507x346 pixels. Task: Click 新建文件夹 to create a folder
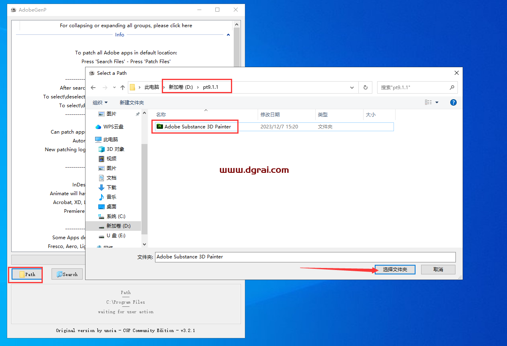132,102
